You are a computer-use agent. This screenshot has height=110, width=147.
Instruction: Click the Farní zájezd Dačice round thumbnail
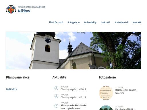coord(106,108)
